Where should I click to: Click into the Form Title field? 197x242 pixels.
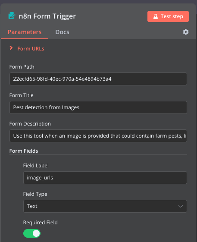point(98,107)
